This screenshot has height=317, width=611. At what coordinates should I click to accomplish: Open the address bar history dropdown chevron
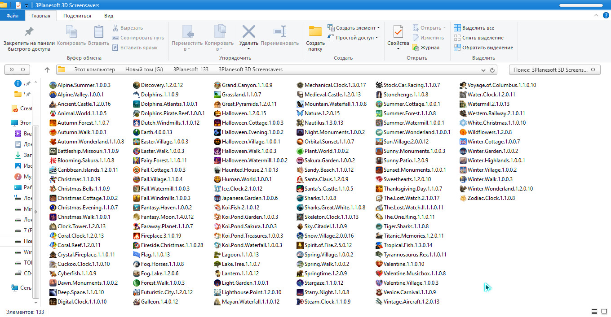point(483,70)
